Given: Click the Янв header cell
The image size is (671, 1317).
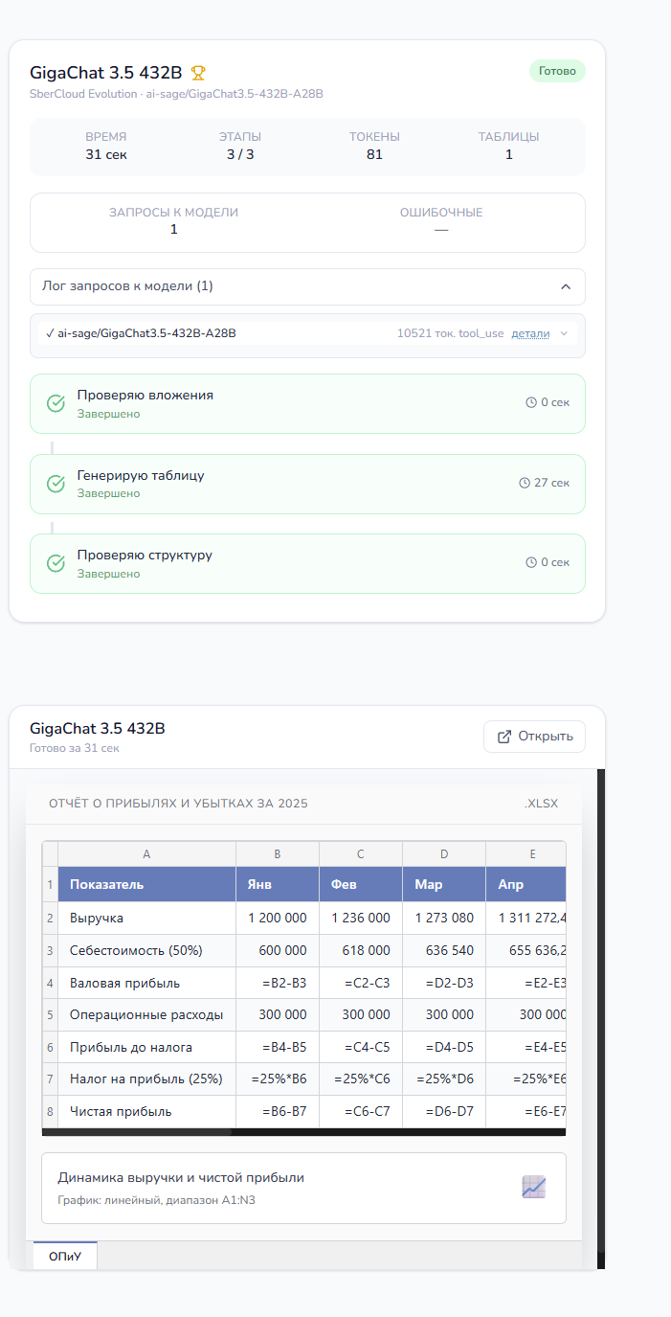Looking at the screenshot, I should 278,884.
